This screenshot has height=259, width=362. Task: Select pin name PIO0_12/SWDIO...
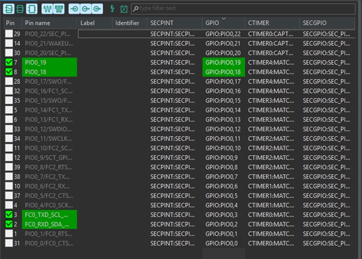click(x=49, y=129)
